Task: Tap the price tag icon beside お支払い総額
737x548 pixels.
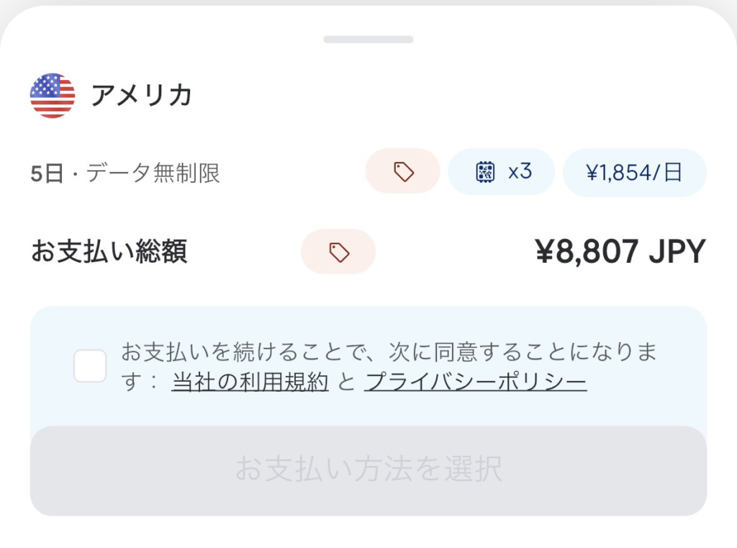Action: click(x=338, y=251)
